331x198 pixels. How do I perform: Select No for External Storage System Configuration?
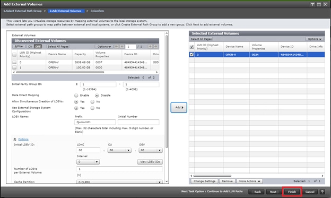tap(92, 108)
